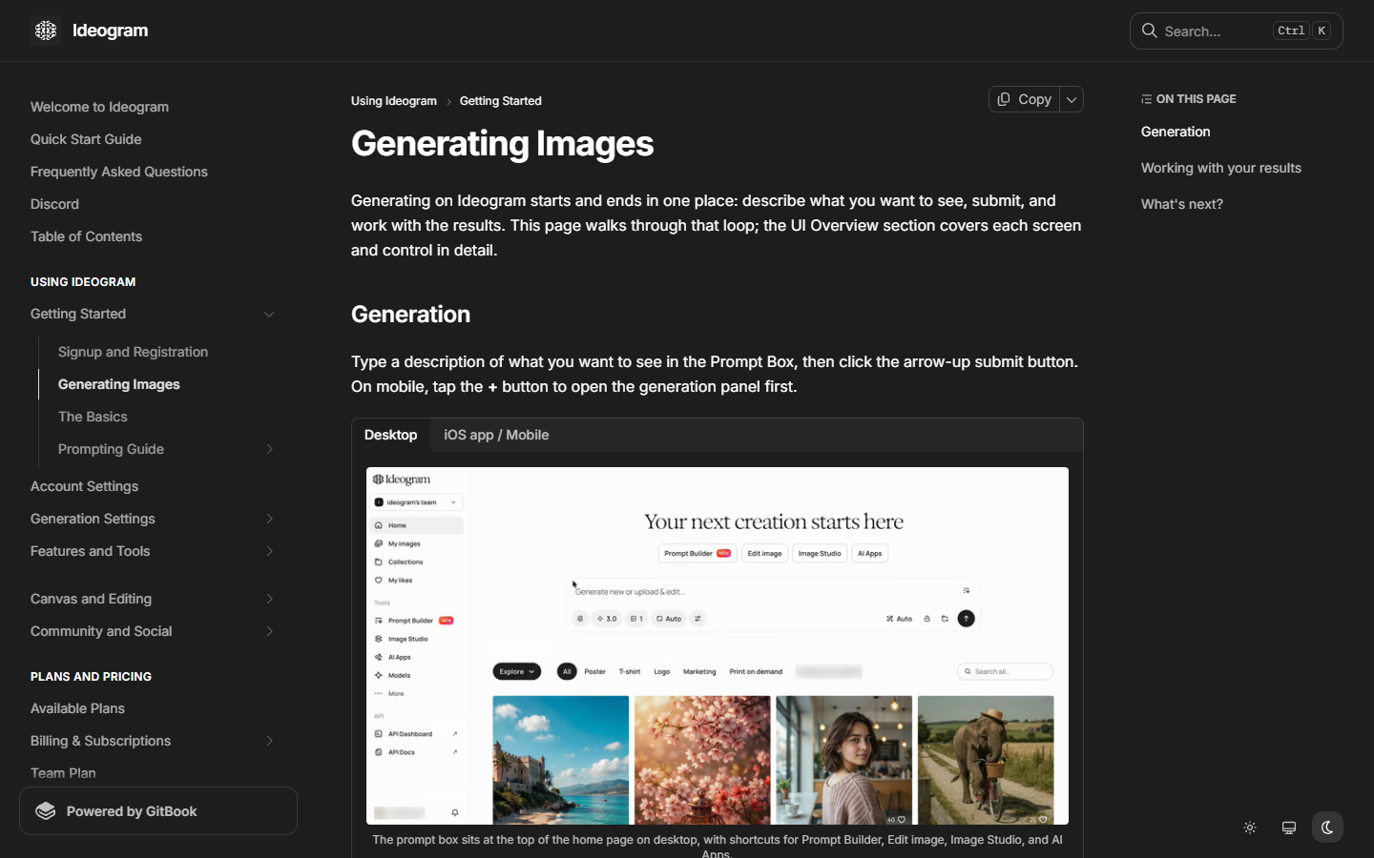Open Available Plans page
Screen dimensions: 1374x858
(x=77, y=708)
